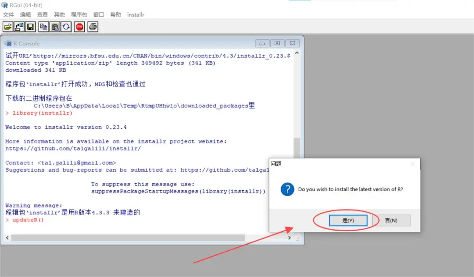The image size is (474, 277).
Task: Save the workspace using the floppy disk icon
Action: (x=29, y=27)
